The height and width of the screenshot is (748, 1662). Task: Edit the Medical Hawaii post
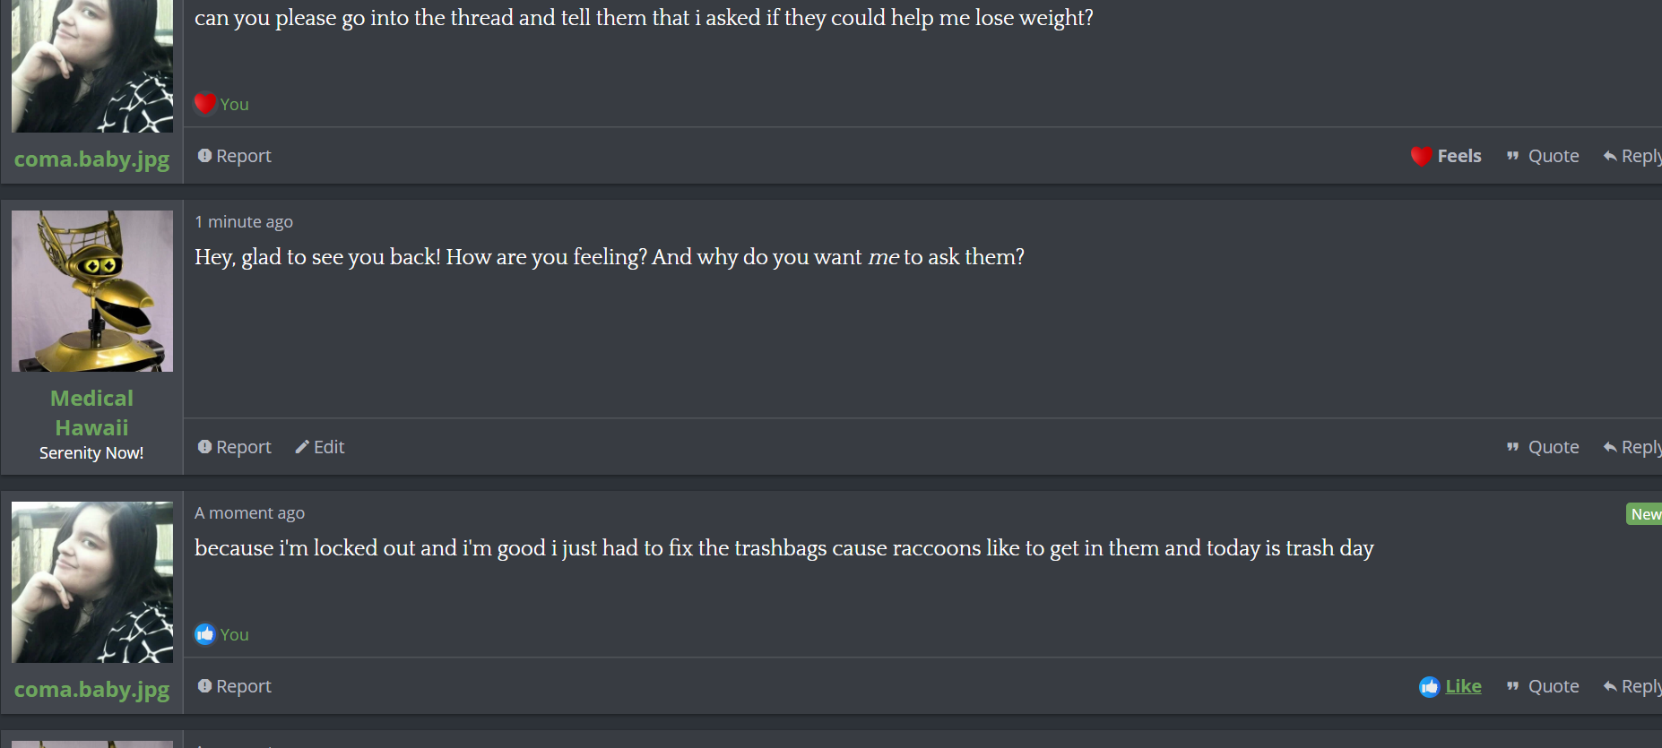click(x=320, y=447)
